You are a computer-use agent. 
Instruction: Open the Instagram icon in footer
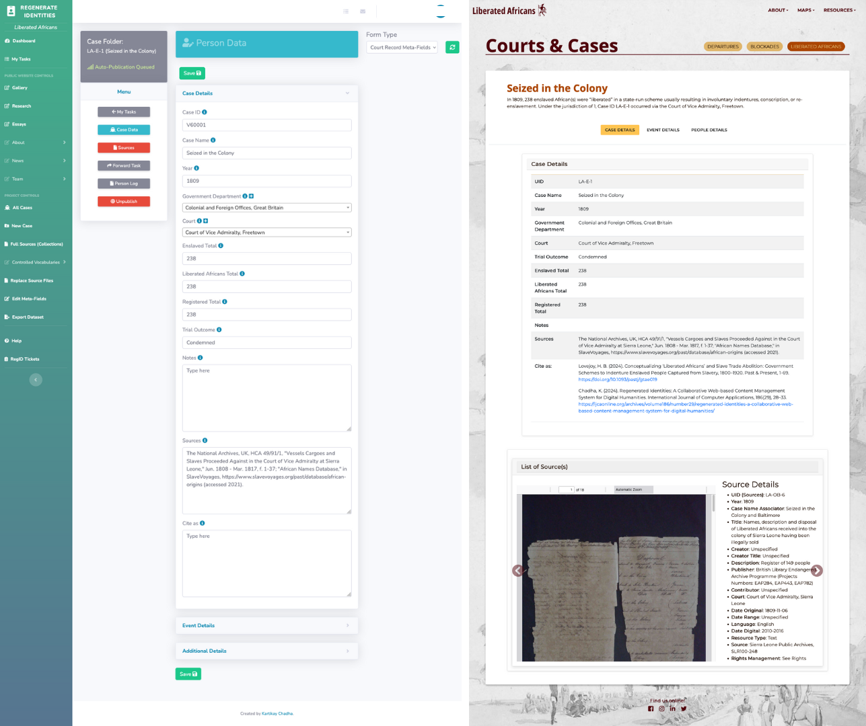661,709
